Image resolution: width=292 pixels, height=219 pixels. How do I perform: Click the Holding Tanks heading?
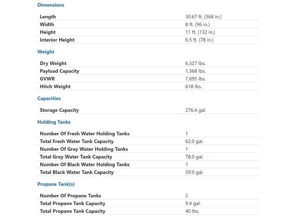coord(54,122)
